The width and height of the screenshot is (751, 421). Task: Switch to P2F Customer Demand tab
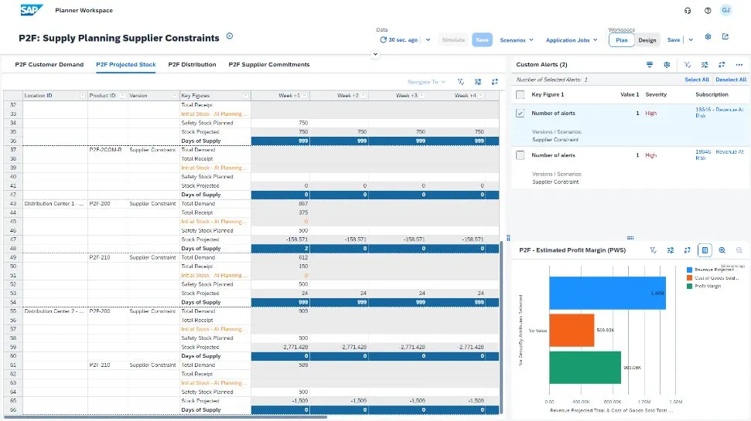[49, 65]
